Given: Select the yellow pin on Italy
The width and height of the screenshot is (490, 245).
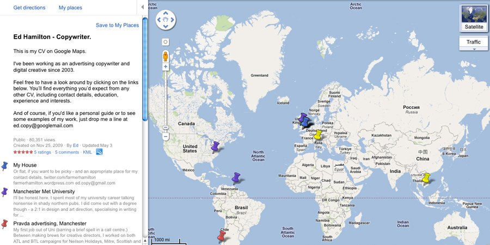Looking at the screenshot, I should click(x=317, y=134).
